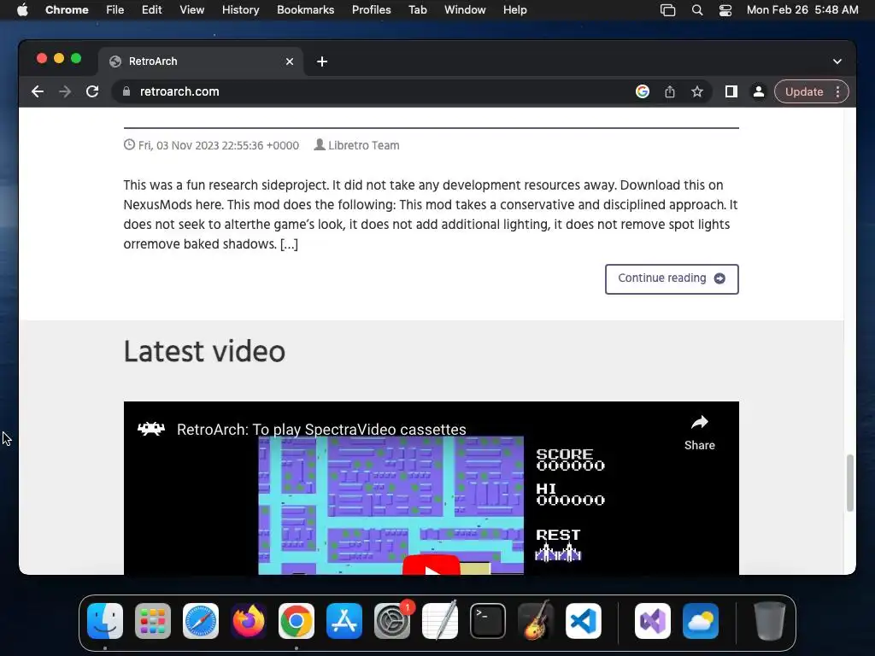This screenshot has height=656, width=875.
Task: Open Stage Manager icon in menu bar
Action: [x=667, y=10]
